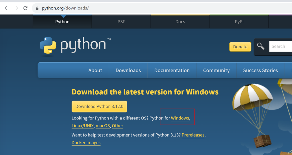Focus the Search input field
This screenshot has width=292, height=155.
click(x=281, y=46)
